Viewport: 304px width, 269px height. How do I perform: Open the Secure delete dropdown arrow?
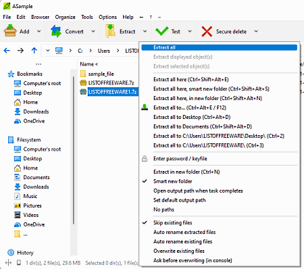[x=256, y=31]
